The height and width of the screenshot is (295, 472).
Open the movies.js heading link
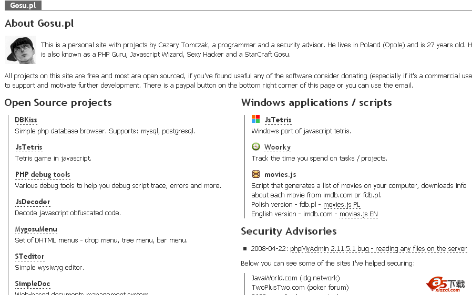click(x=280, y=175)
